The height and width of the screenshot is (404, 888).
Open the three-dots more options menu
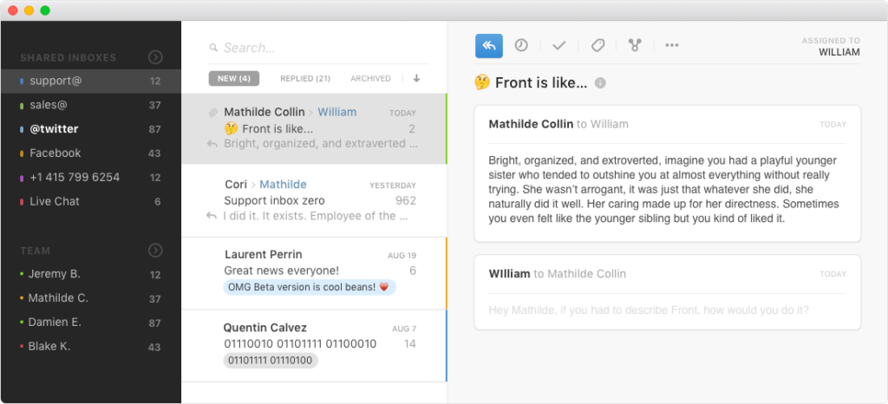point(672,45)
